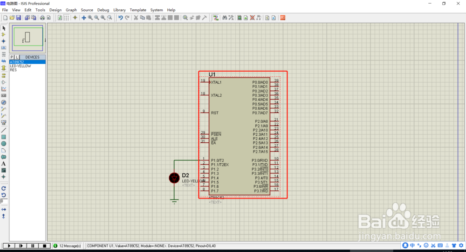Click the overview window thumbnail
466x252 pixels.
(27, 38)
